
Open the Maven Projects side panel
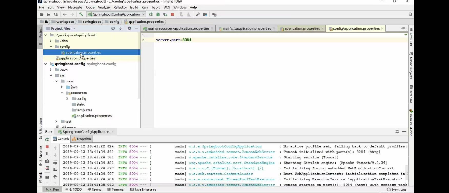point(411,66)
